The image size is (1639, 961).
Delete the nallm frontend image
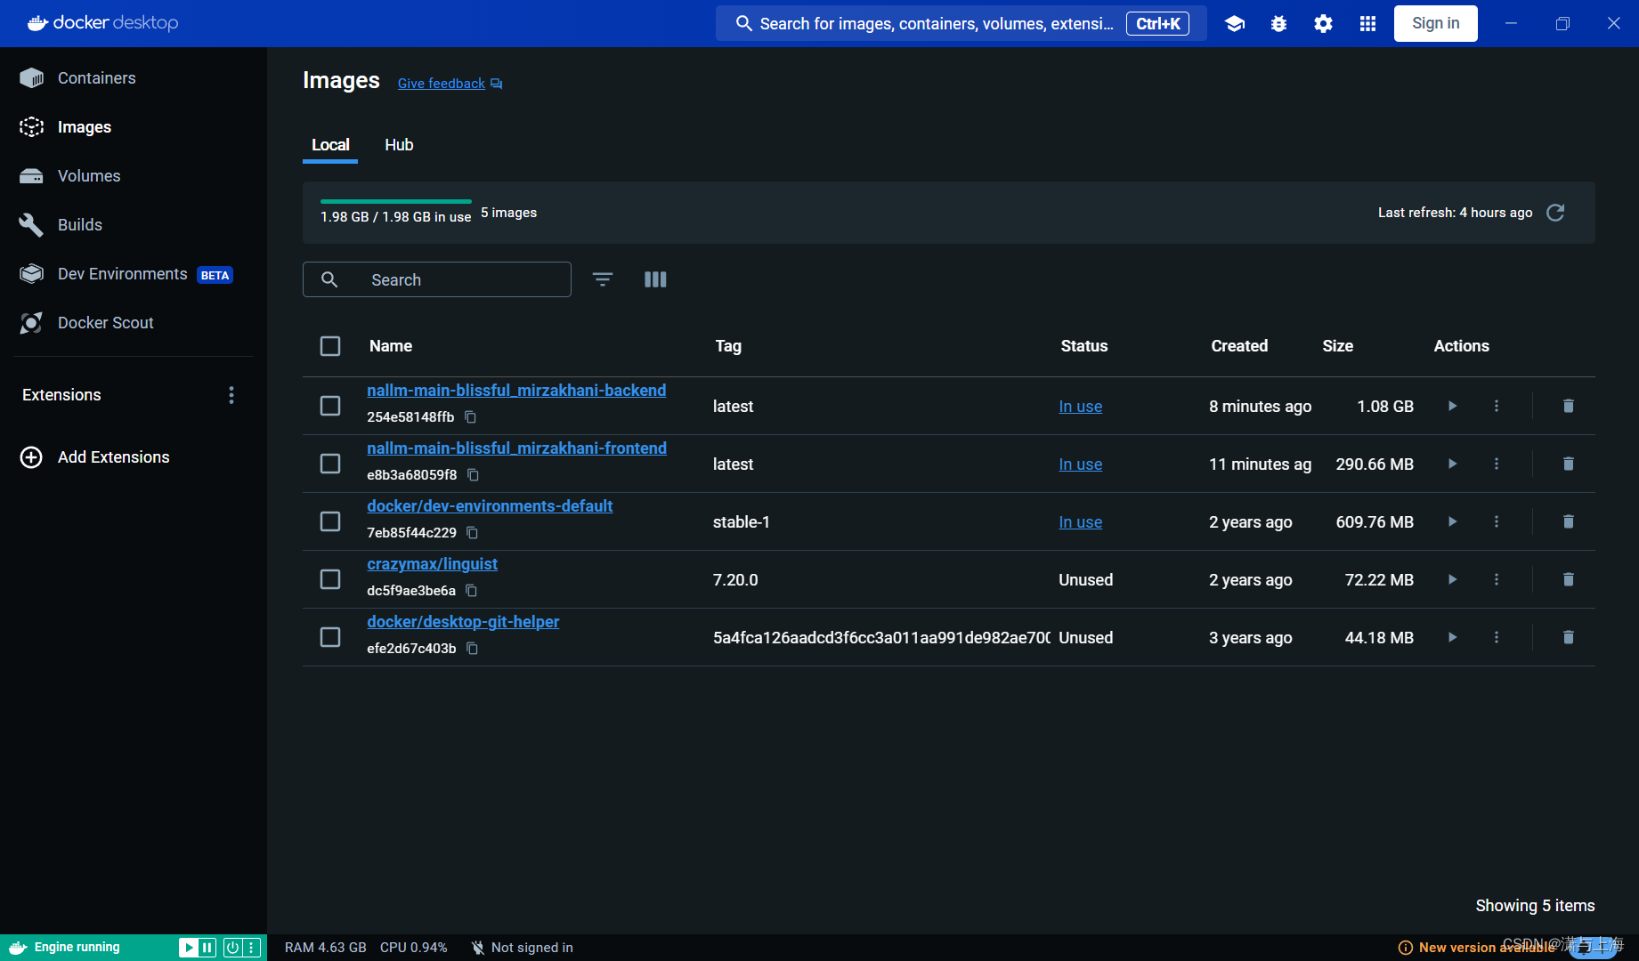[x=1569, y=464]
